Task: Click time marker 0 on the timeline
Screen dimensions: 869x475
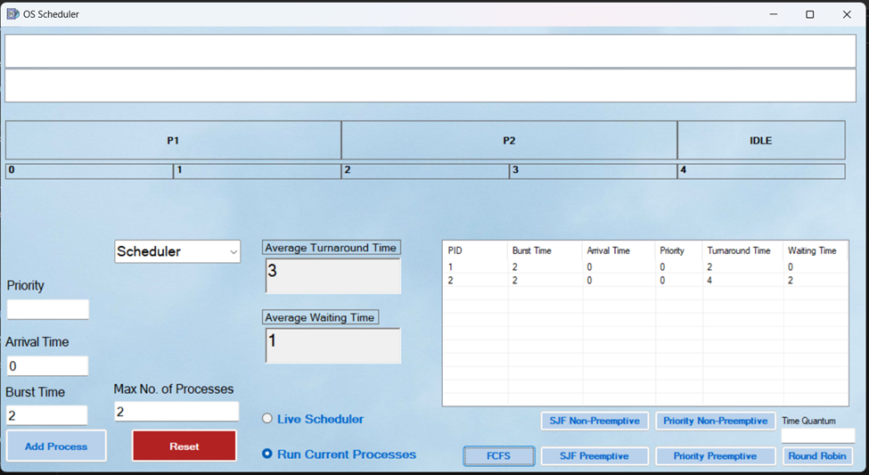Action: pos(89,171)
